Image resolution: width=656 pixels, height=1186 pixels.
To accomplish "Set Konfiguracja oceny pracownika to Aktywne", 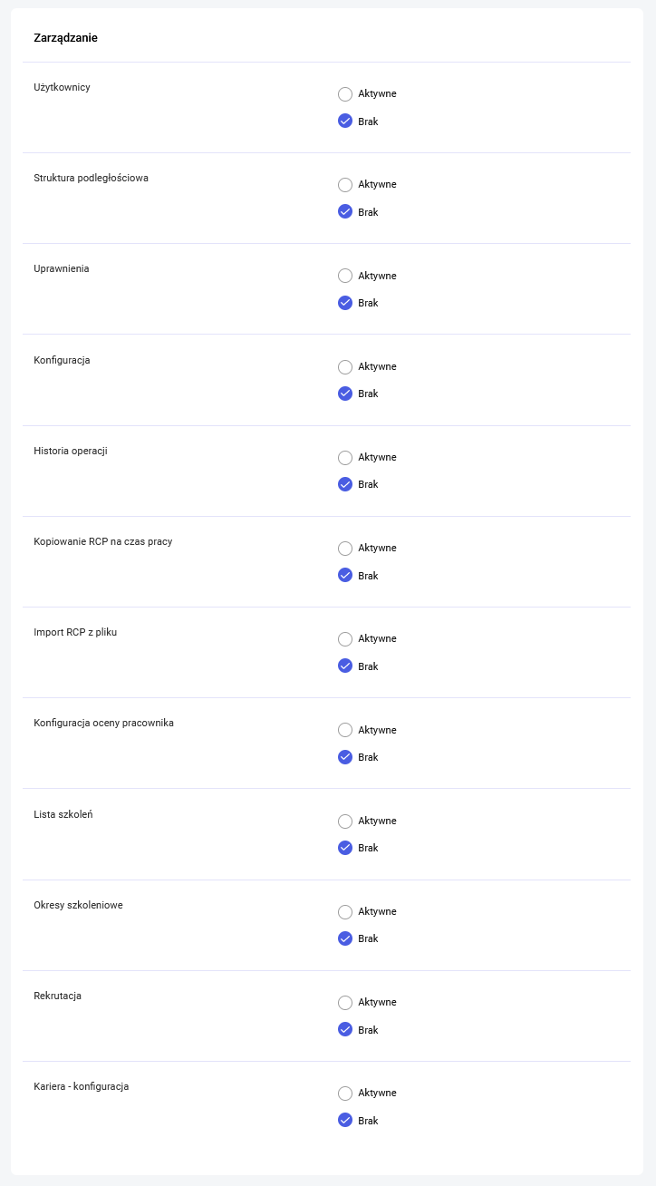I will click(345, 730).
